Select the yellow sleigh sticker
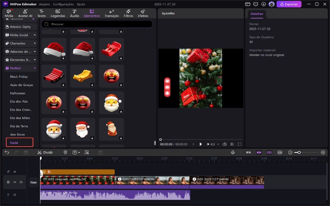Viewport: 330px width, 206px height. coord(83,76)
